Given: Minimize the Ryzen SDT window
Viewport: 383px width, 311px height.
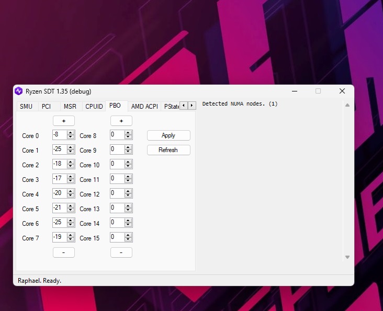Looking at the screenshot, I should pos(295,91).
